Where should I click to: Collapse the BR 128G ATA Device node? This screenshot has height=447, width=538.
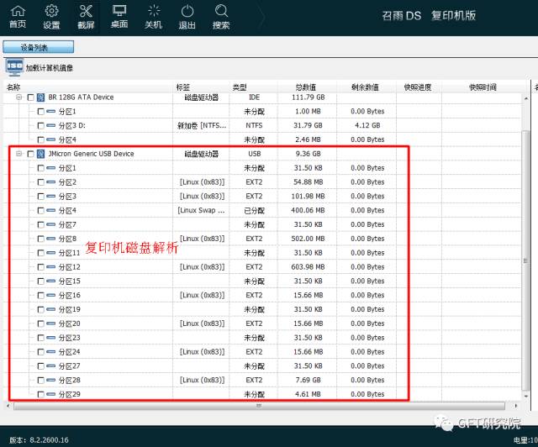(18, 97)
